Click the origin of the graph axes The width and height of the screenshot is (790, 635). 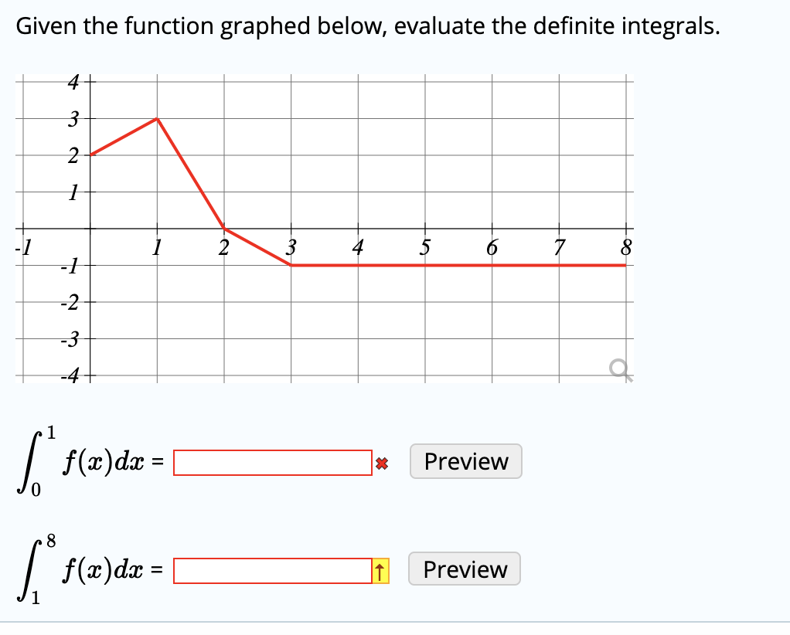(x=90, y=230)
